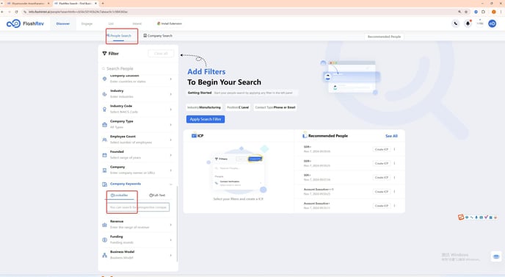Click the Search People input

[x=139, y=68]
